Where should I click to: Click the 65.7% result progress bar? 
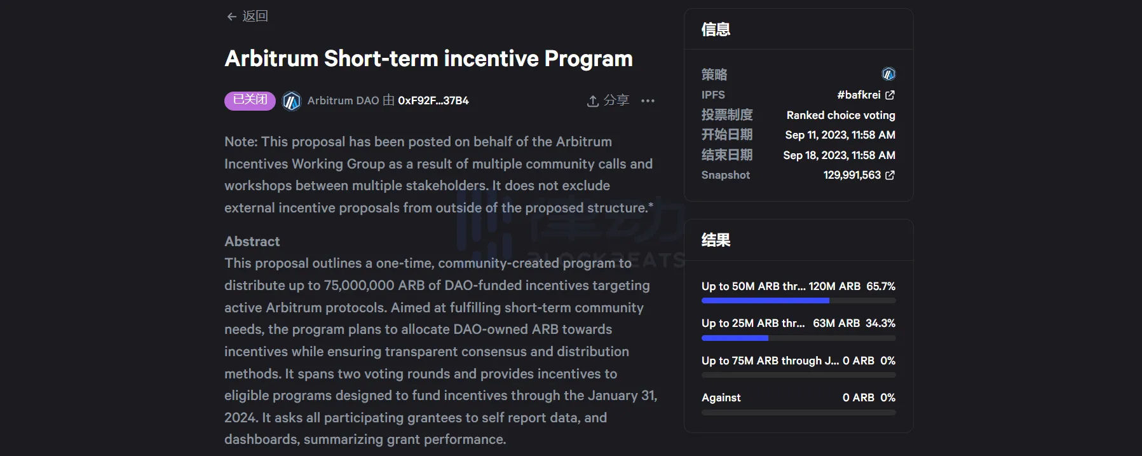pos(798,300)
